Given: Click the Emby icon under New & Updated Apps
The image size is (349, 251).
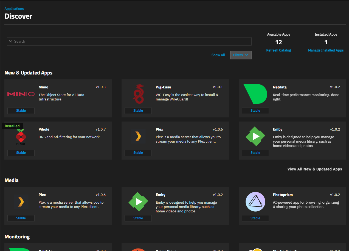Looking at the screenshot, I should 255,136.
